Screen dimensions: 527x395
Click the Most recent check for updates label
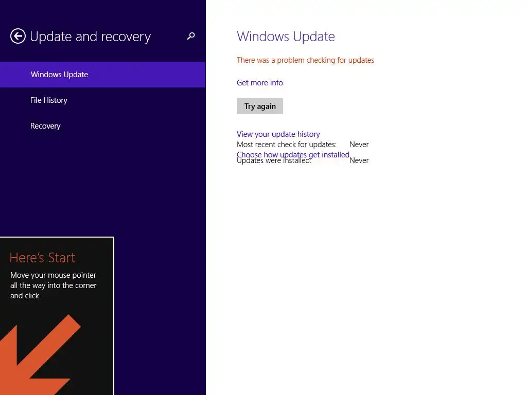coord(287,145)
